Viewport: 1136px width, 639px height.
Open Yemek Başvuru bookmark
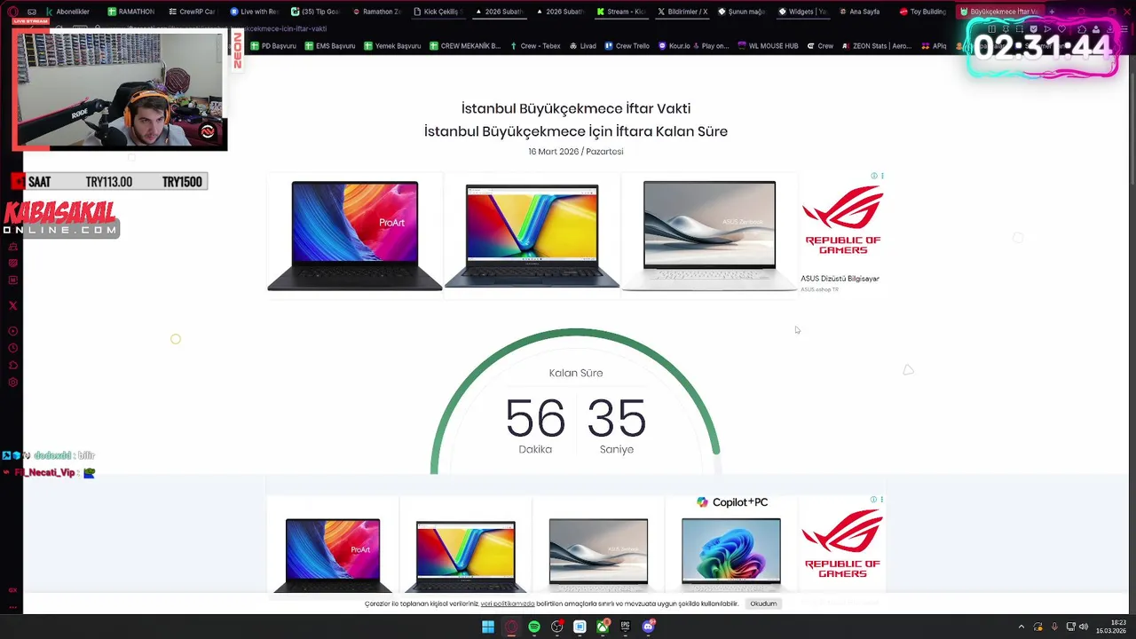coord(392,46)
